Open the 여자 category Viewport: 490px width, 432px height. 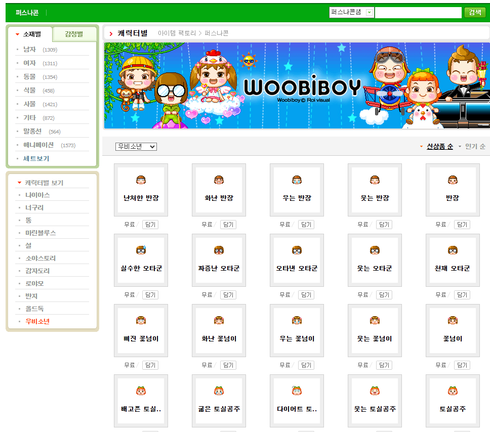(30, 63)
